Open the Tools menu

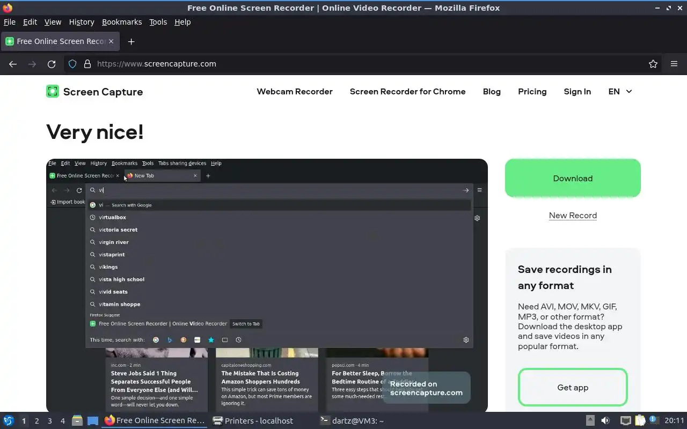[x=158, y=22]
